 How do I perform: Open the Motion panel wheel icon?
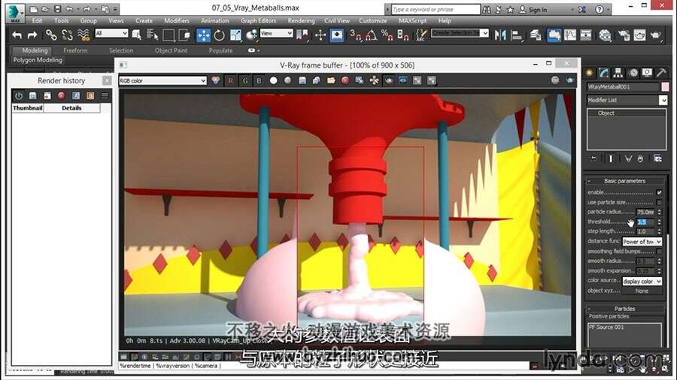click(x=633, y=73)
